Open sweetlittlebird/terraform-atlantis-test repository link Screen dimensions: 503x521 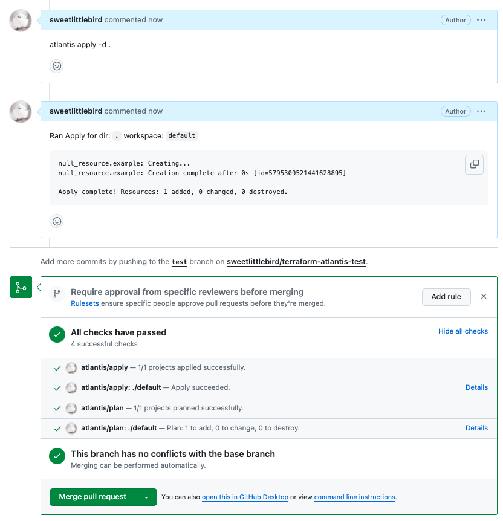click(x=296, y=262)
